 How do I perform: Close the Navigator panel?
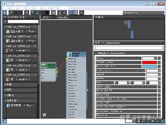pos(162,17)
